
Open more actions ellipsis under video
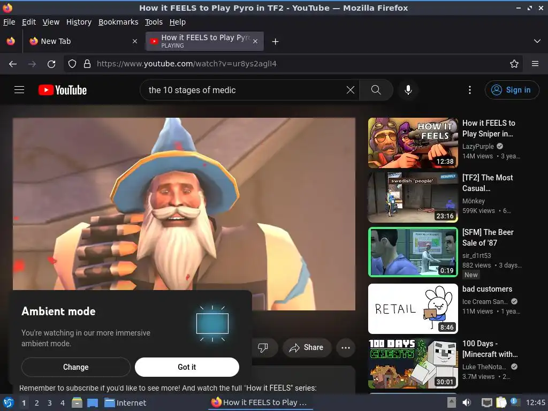coord(346,347)
